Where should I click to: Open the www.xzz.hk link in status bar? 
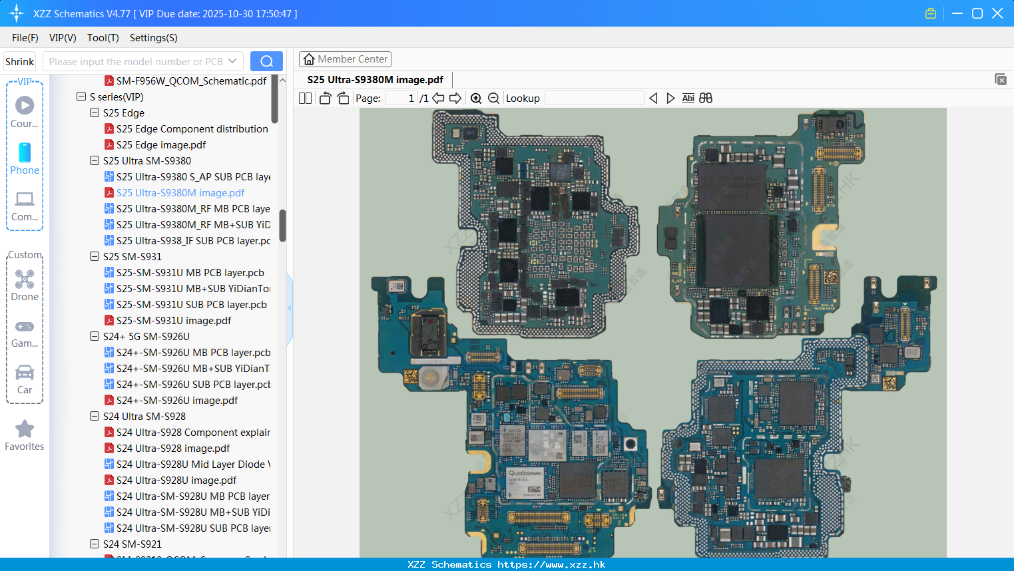[x=552, y=564]
